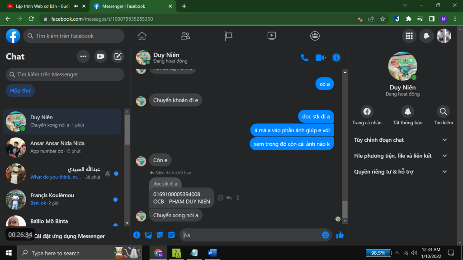Click the new message compose icon

(118, 56)
